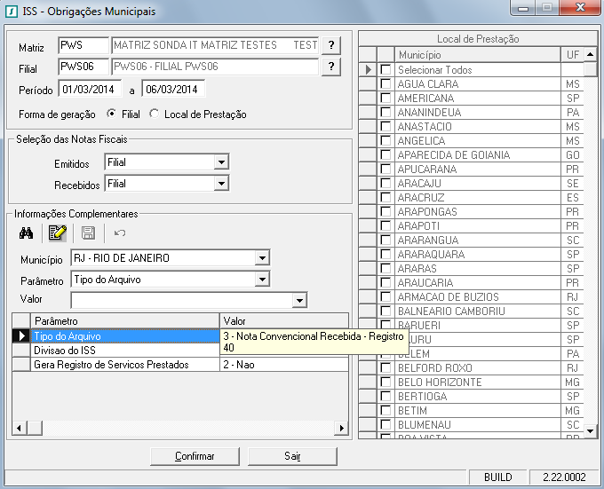Click the floppy disk save icon
604x489 pixels.
point(88,233)
